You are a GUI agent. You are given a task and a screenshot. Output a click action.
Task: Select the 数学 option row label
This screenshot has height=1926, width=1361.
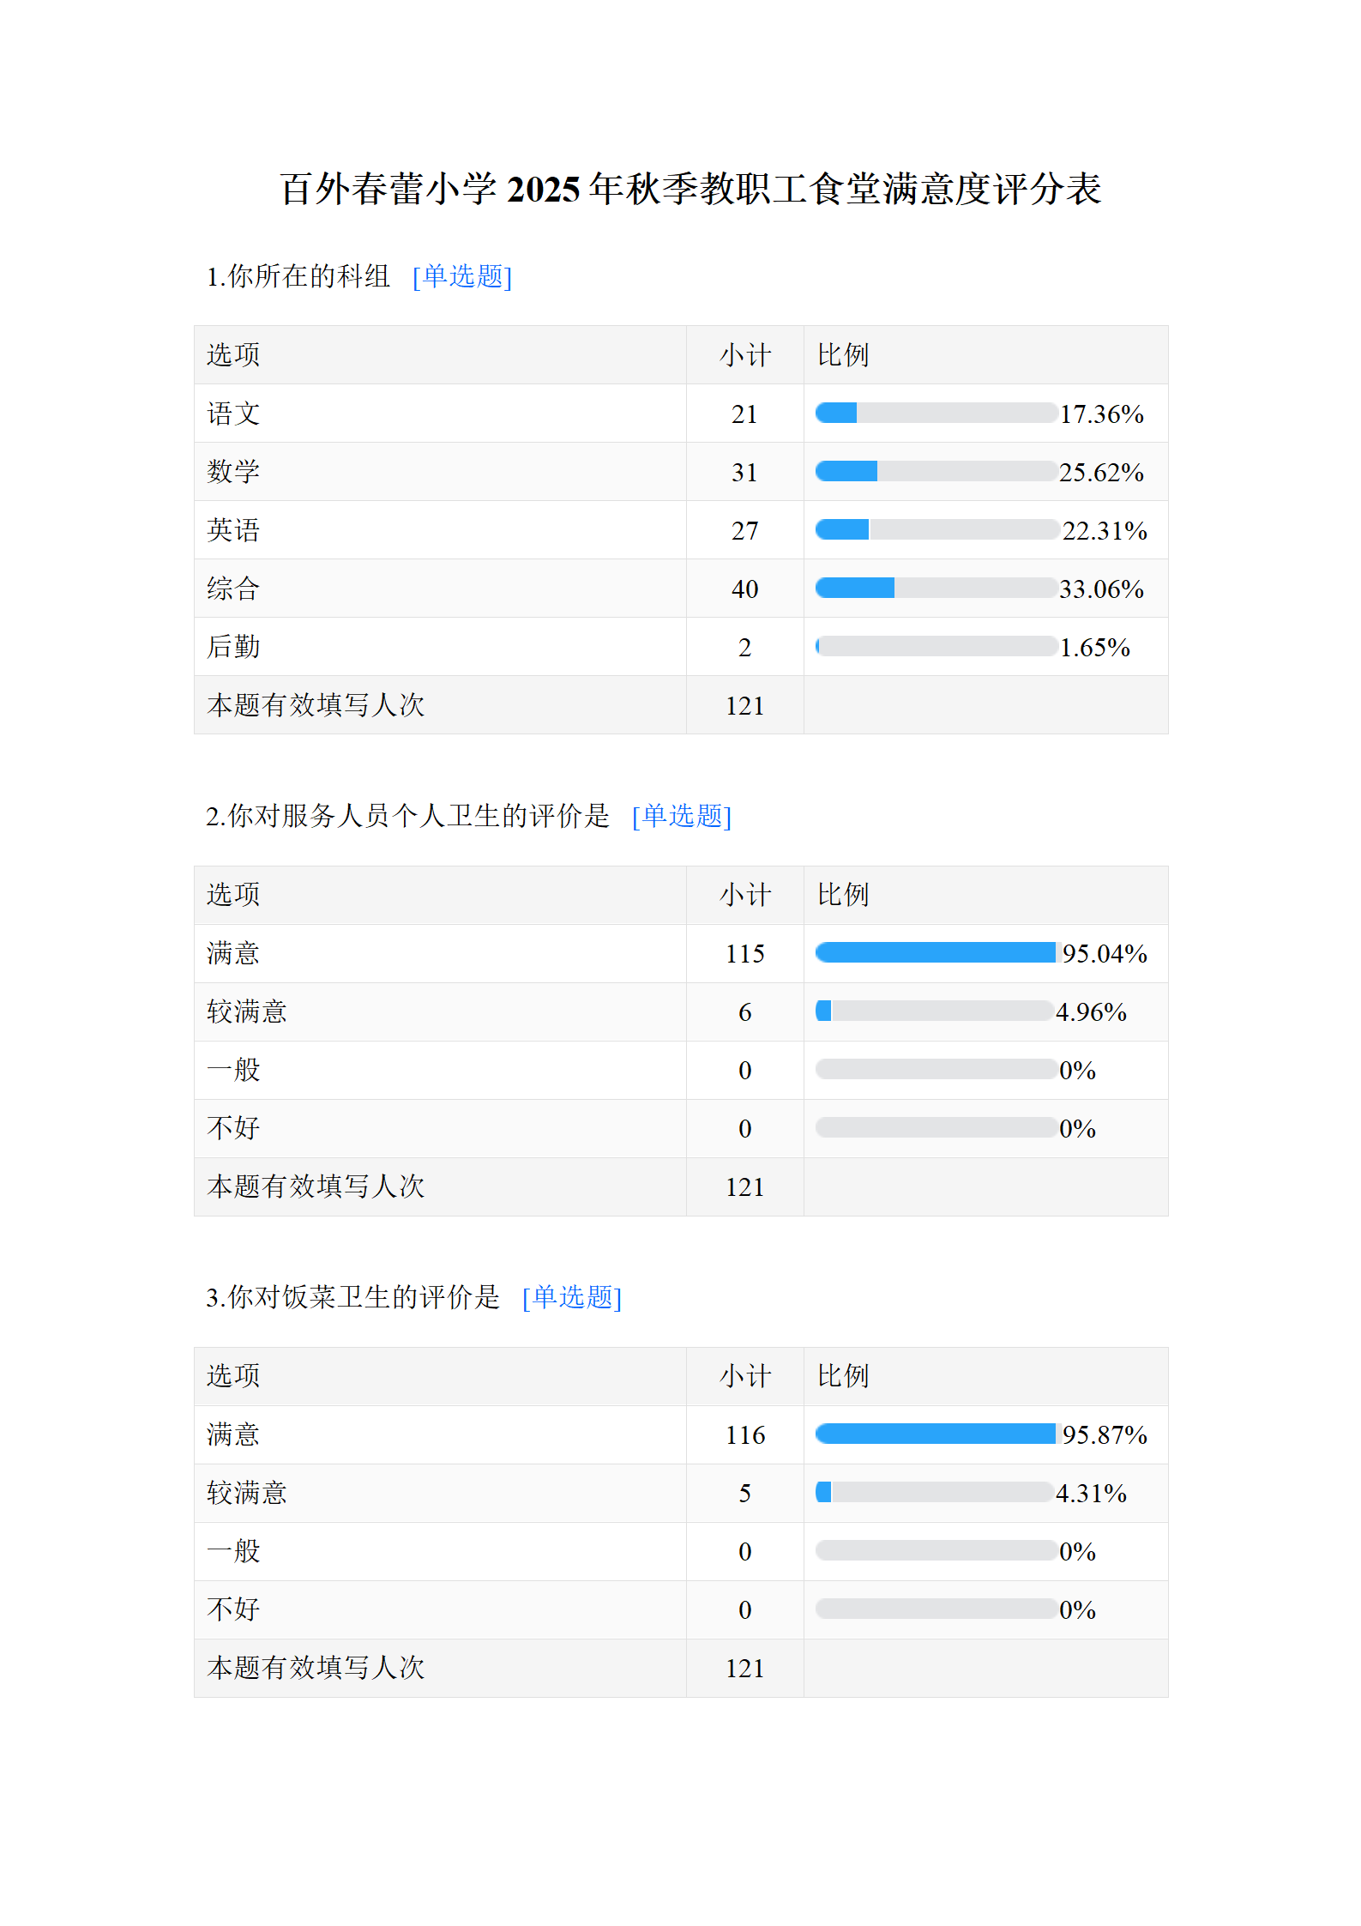(233, 472)
